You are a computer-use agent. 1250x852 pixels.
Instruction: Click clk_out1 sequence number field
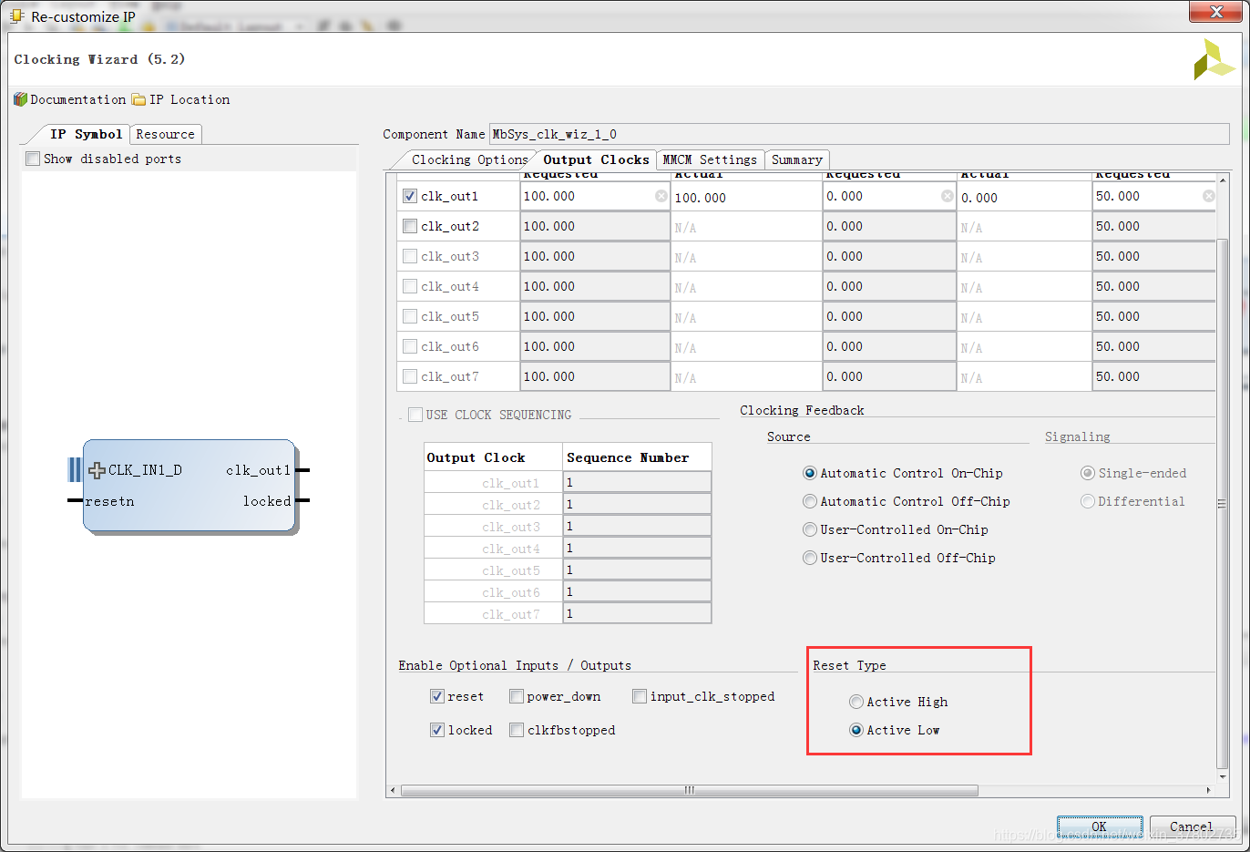click(637, 482)
